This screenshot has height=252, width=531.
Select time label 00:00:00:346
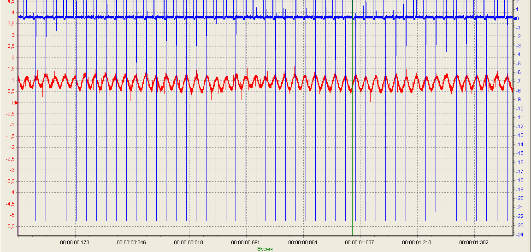131,242
